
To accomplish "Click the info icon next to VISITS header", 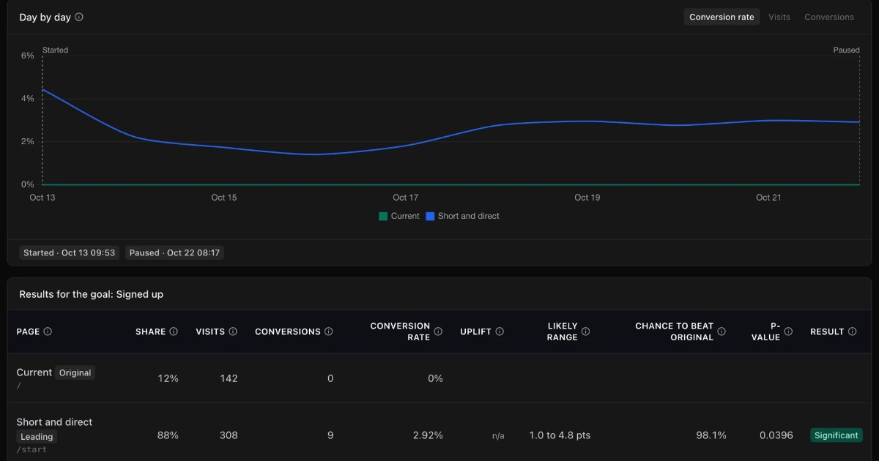I will [x=233, y=331].
